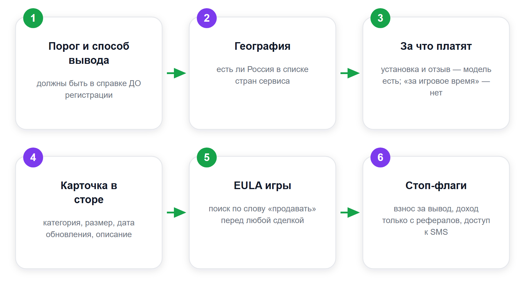
Task: Click the text about Россия в списке стран
Action: [262, 75]
